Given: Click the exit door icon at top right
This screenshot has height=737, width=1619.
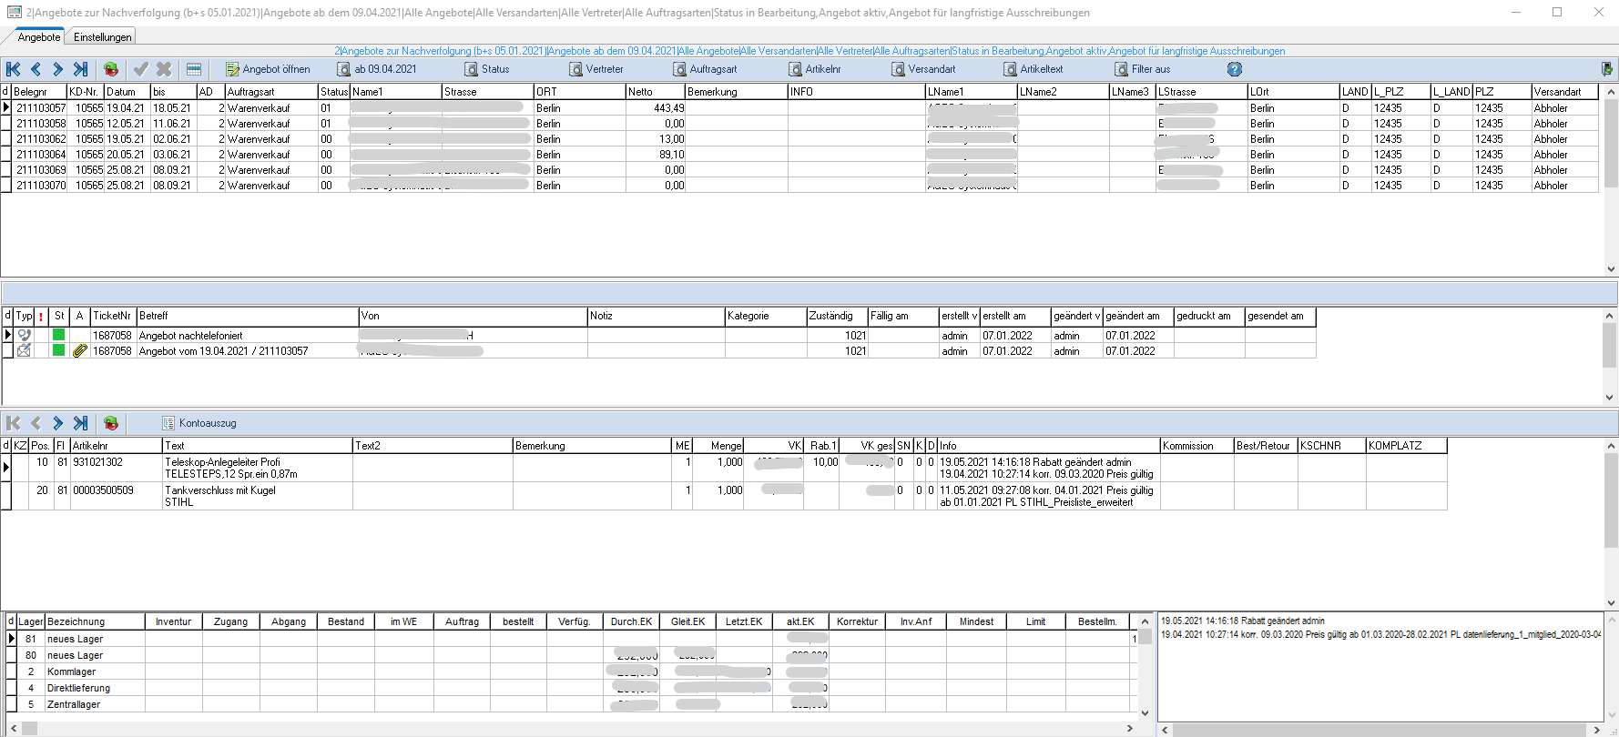Looking at the screenshot, I should pyautogui.click(x=1607, y=69).
